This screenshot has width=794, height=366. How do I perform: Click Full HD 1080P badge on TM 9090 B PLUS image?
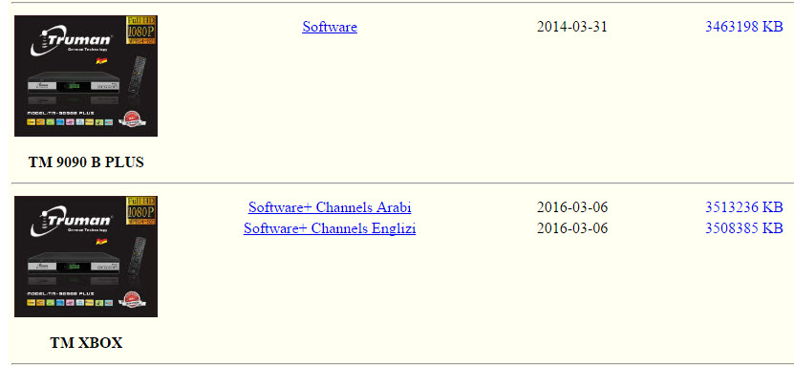(x=140, y=30)
